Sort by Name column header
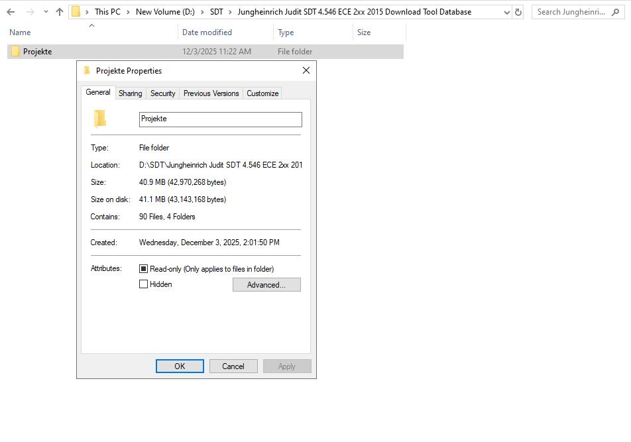The height and width of the screenshot is (442, 631). 20,32
